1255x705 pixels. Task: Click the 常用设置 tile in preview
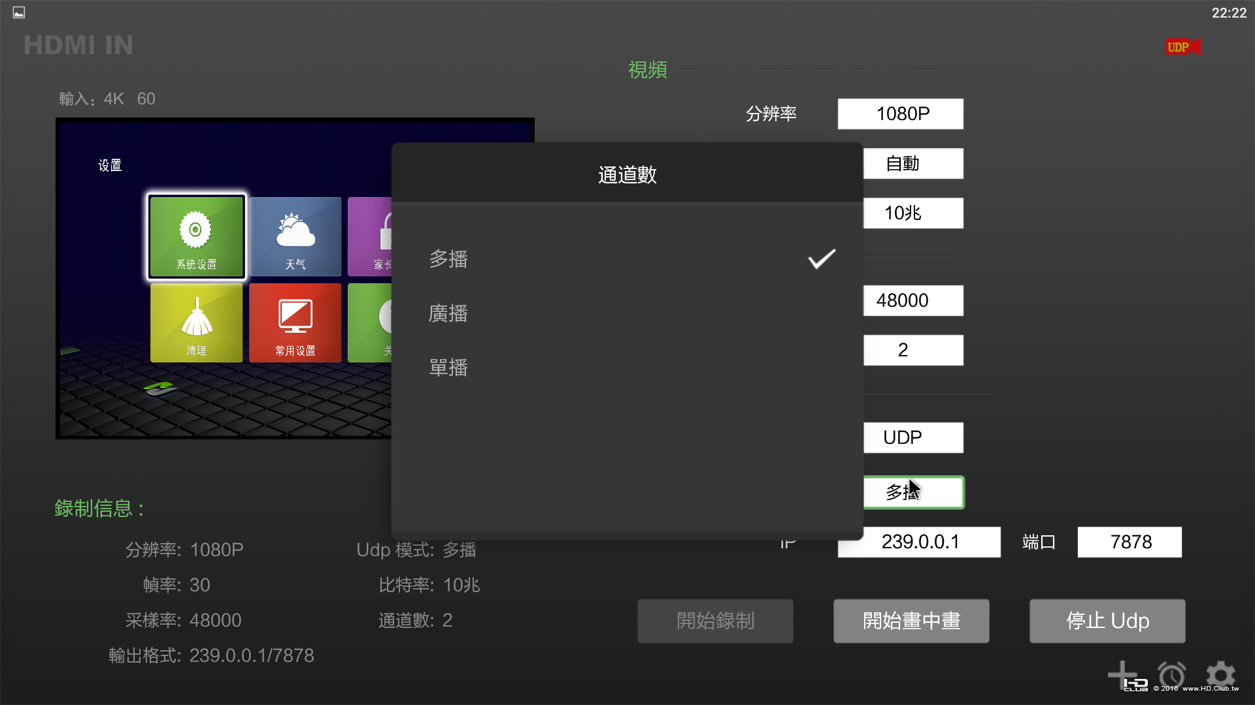[x=295, y=323]
